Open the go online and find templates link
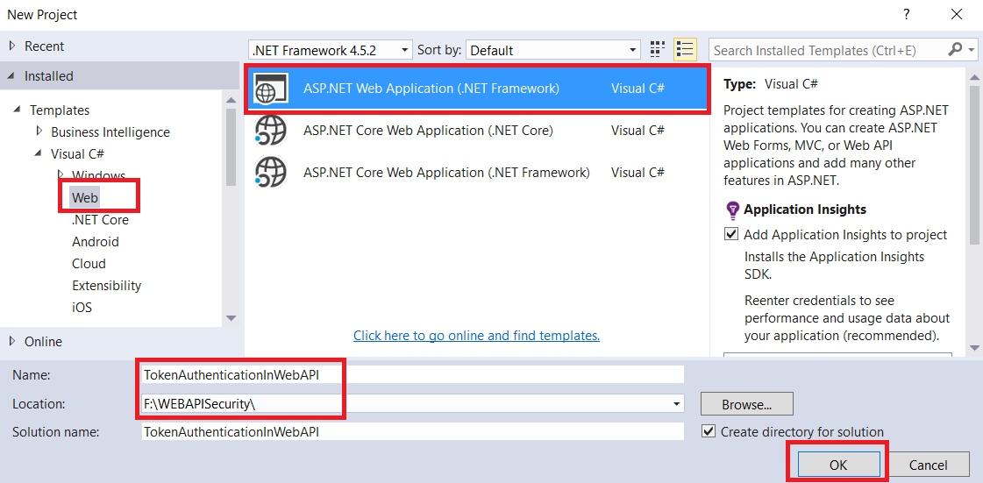Image resolution: width=983 pixels, height=483 pixels. (476, 335)
